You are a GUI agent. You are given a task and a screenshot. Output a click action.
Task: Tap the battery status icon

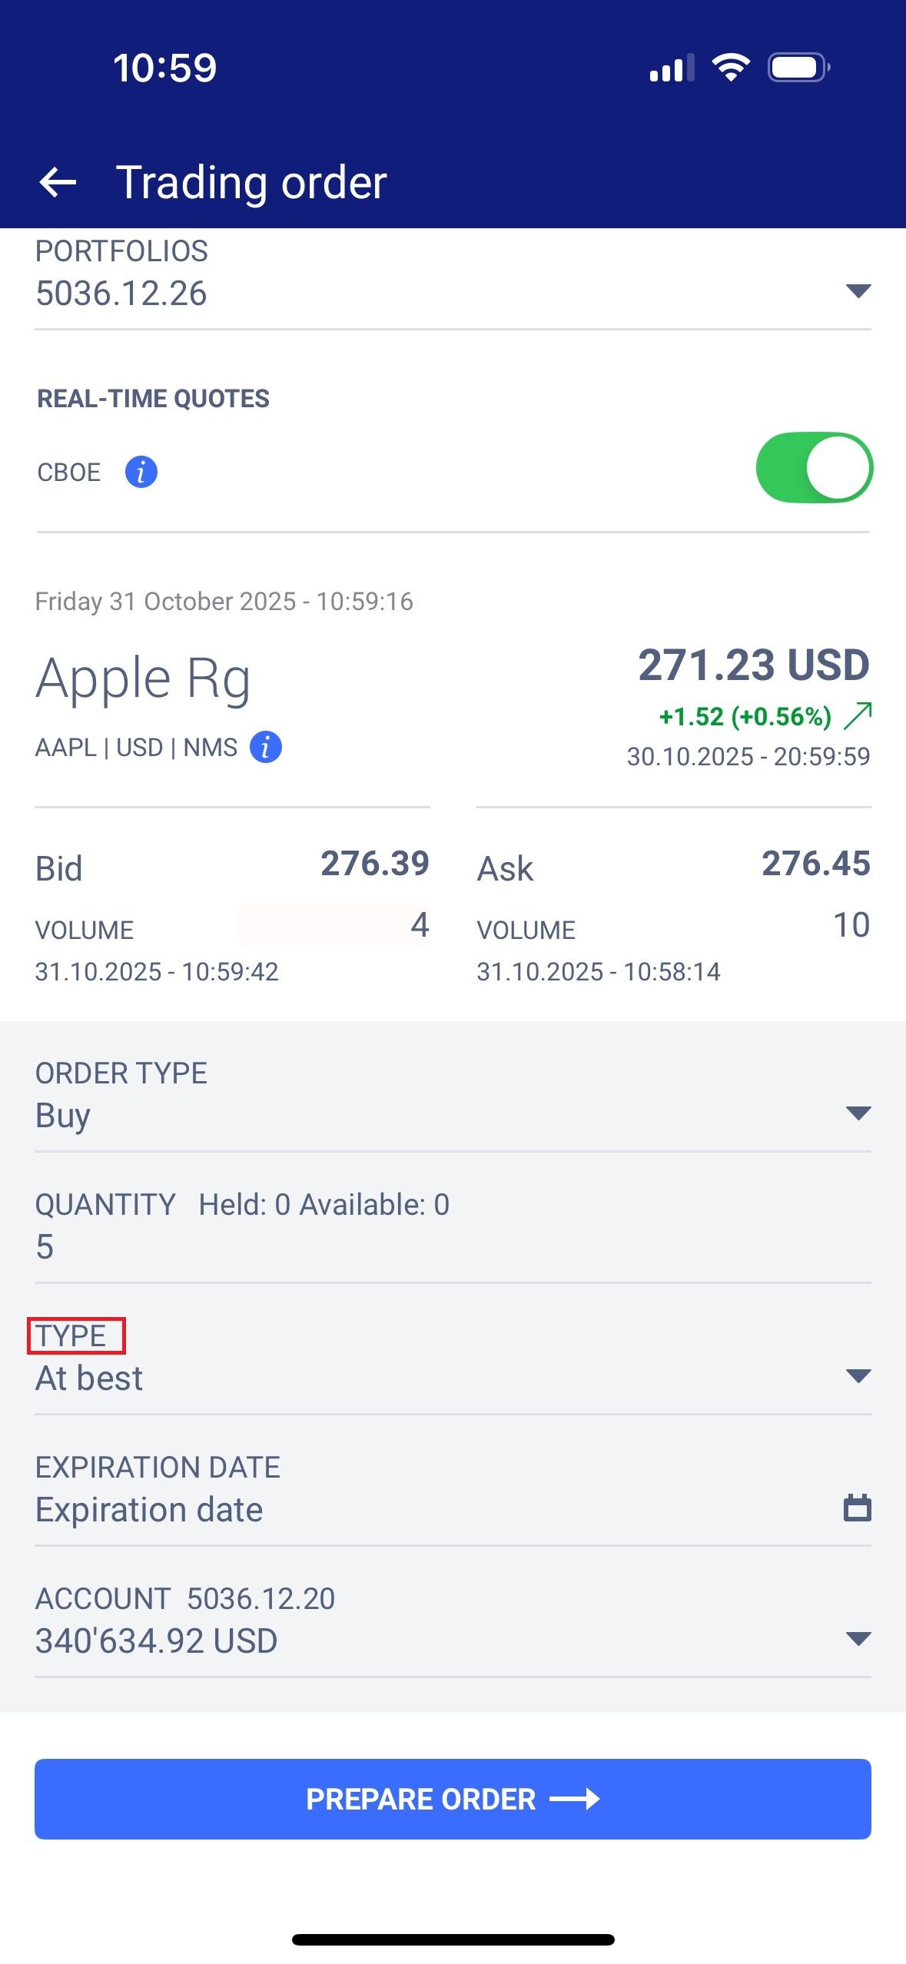(x=798, y=68)
